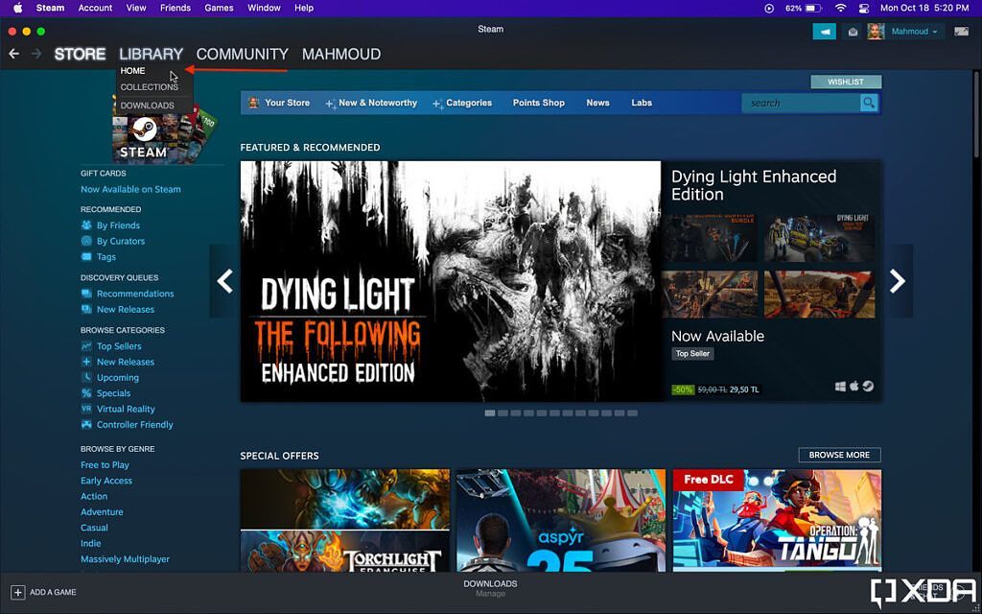
Task: Click the Controller Friendly gamepad icon
Action: tap(86, 424)
